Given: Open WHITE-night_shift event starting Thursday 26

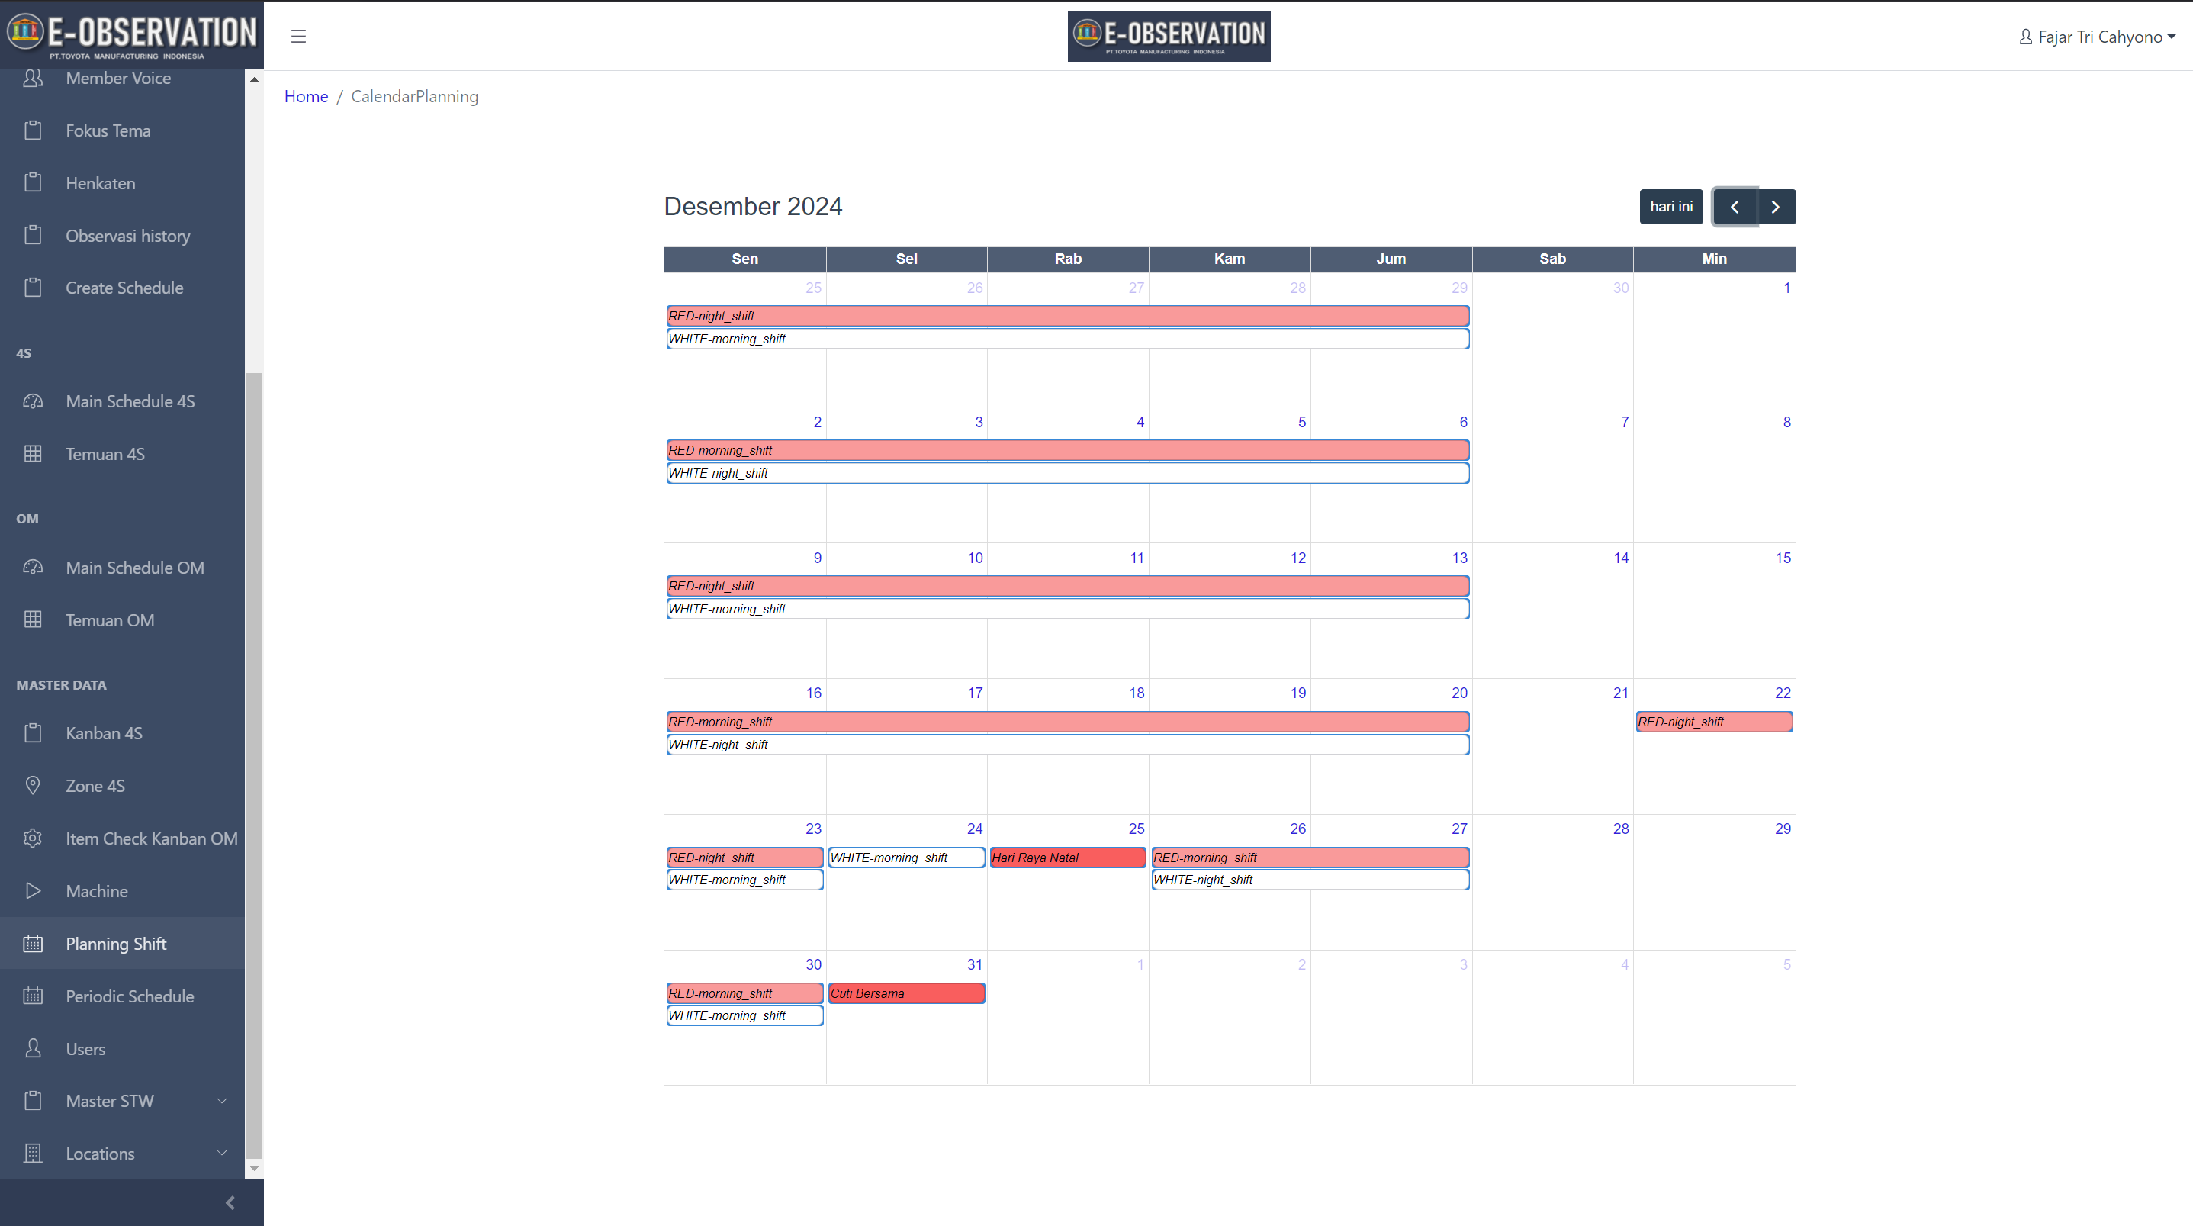Looking at the screenshot, I should point(1310,880).
